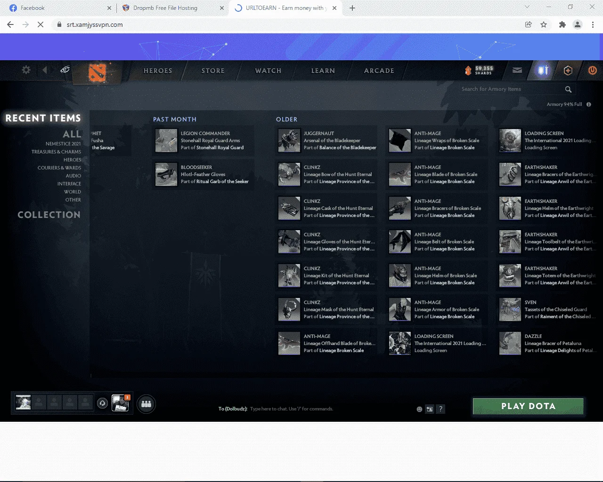Viewport: 603px width, 482px height.
Task: Select Hlotl-Feather Gloves item thumbnail
Action: coord(166,175)
